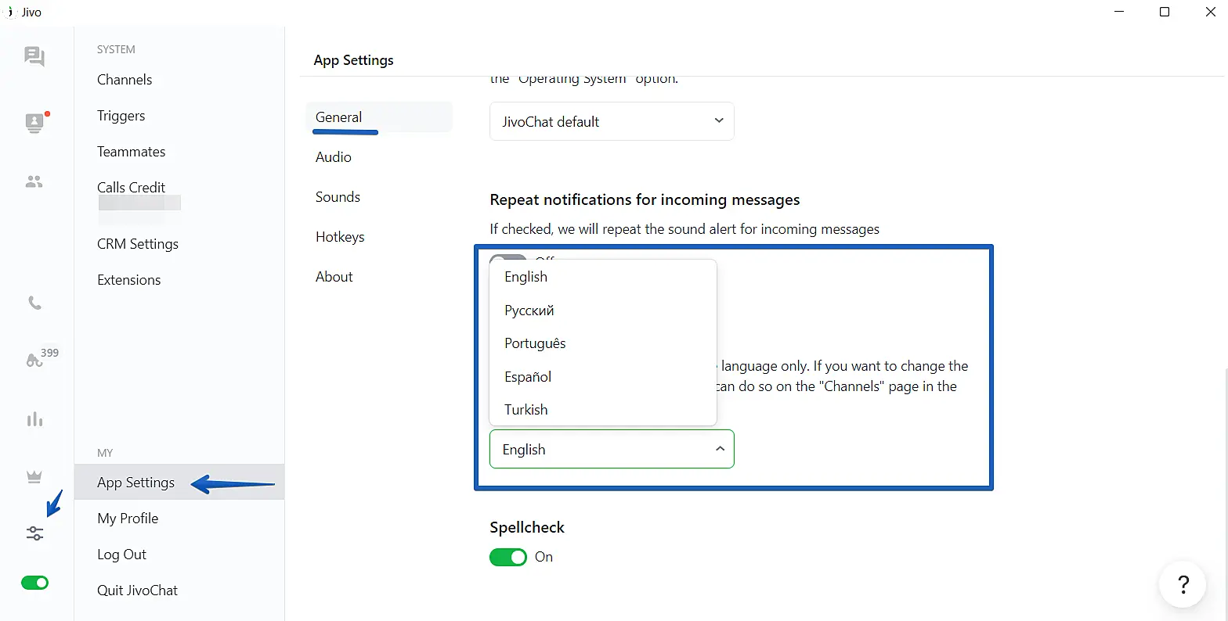Switch to the Audio settings tab
Viewport: 1228px width, 621px height.
click(334, 157)
